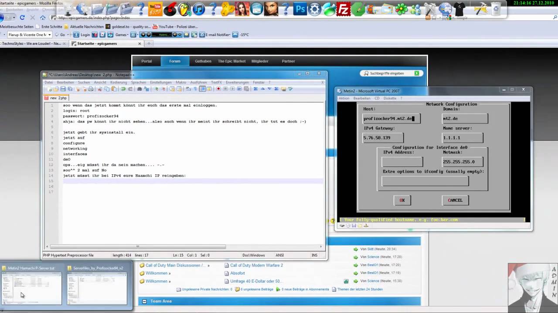Click the IPv4 Gateway field

(x=383, y=137)
